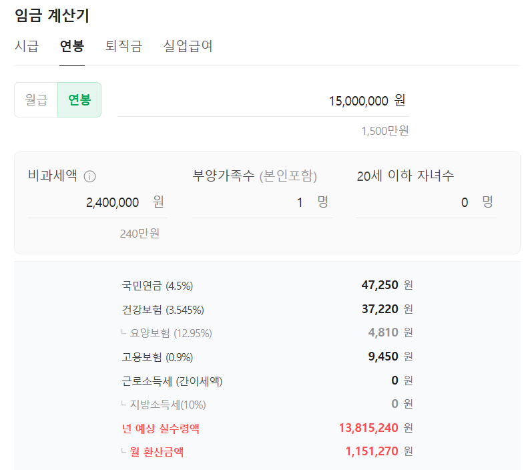The width and height of the screenshot is (532, 470).
Task: Click the 240만원 helper text
Action: tap(140, 234)
